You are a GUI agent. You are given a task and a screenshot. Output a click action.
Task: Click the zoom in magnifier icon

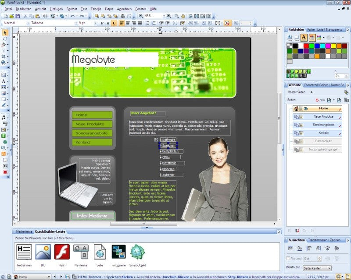pyautogui.click(x=169, y=16)
